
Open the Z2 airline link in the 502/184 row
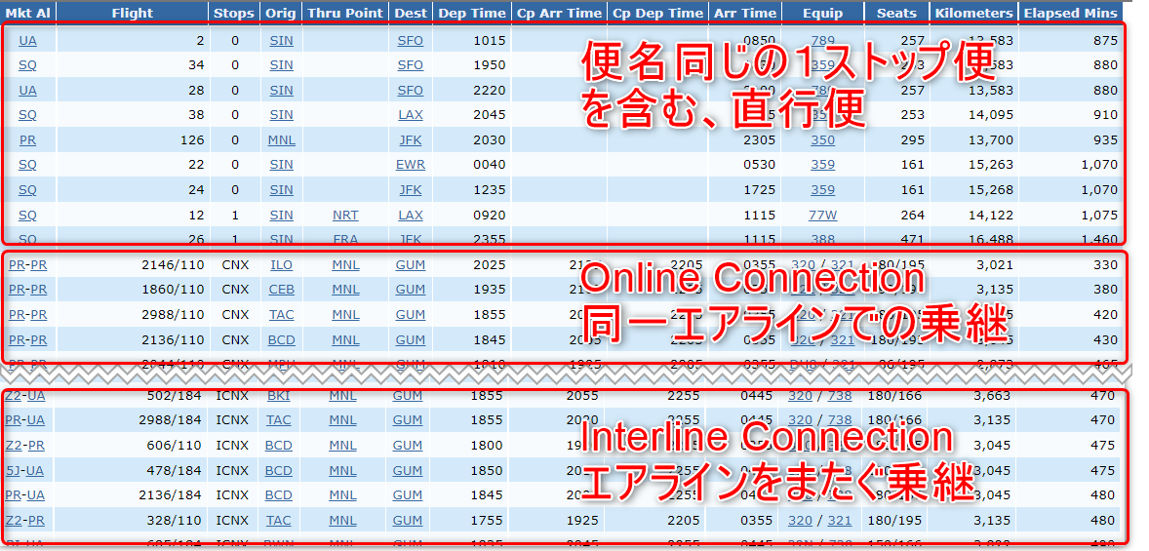pyautogui.click(x=14, y=396)
